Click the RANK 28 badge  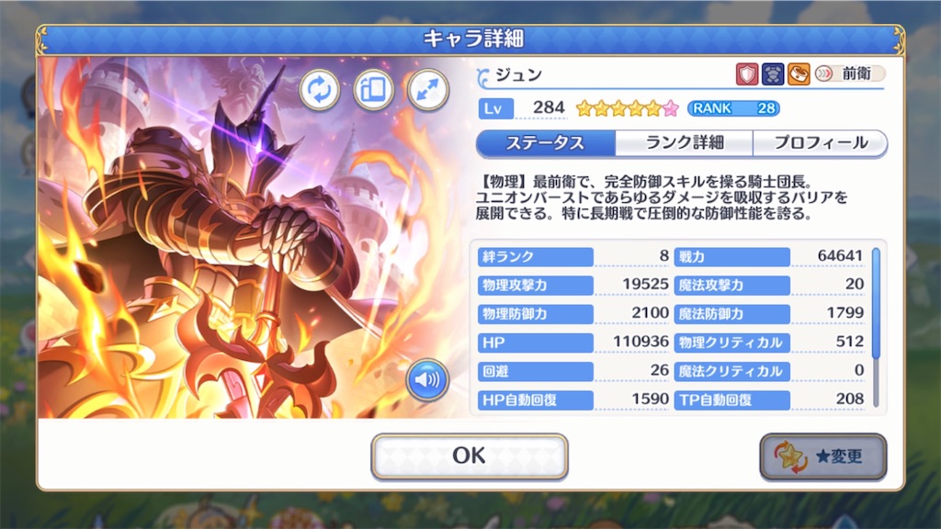(733, 108)
